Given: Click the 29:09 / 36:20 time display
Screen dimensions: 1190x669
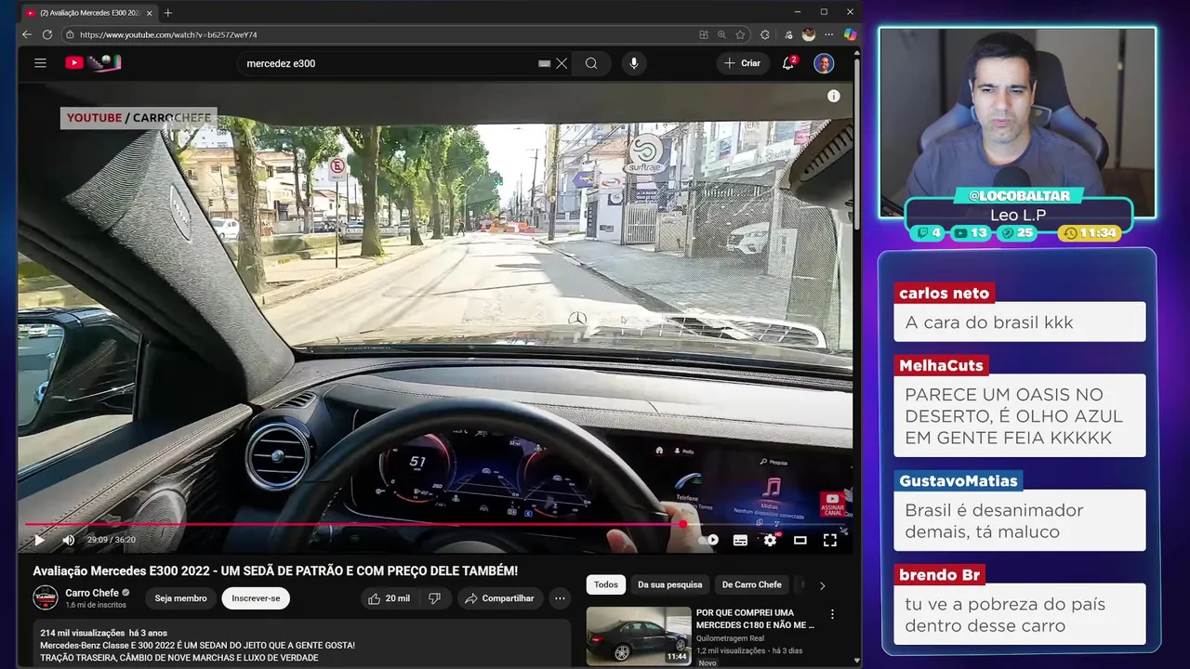Looking at the screenshot, I should click(x=112, y=540).
